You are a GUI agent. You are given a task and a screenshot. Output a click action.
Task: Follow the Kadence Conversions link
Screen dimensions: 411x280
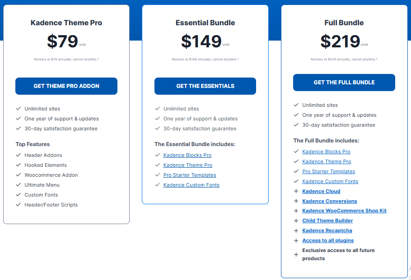pos(330,201)
